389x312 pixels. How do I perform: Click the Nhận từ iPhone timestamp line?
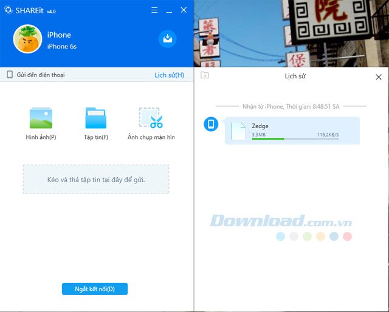[x=291, y=107]
